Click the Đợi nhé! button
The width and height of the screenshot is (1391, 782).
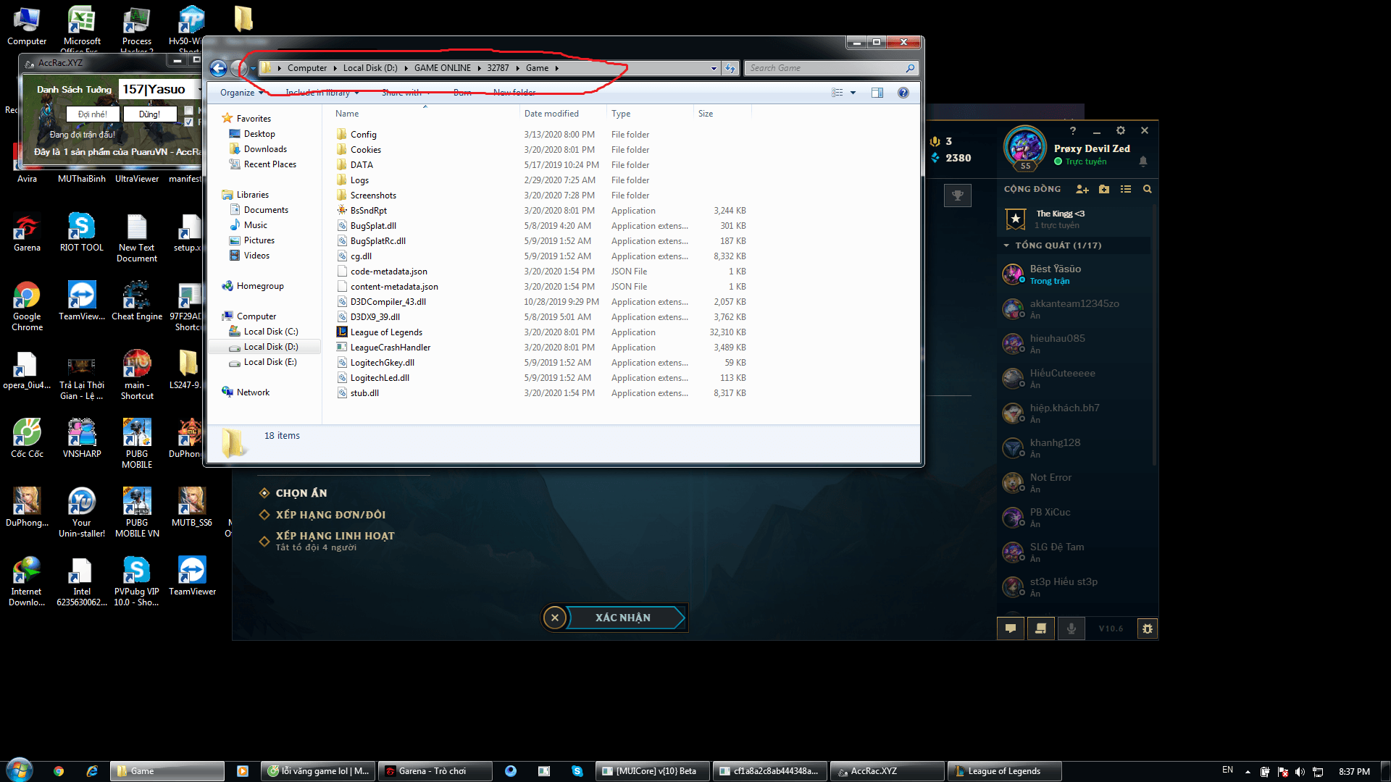[x=92, y=114]
